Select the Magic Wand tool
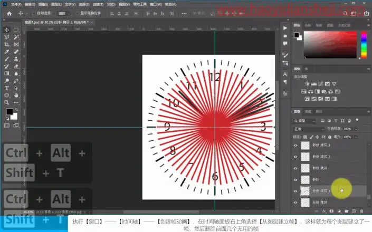 (x=16, y=37)
